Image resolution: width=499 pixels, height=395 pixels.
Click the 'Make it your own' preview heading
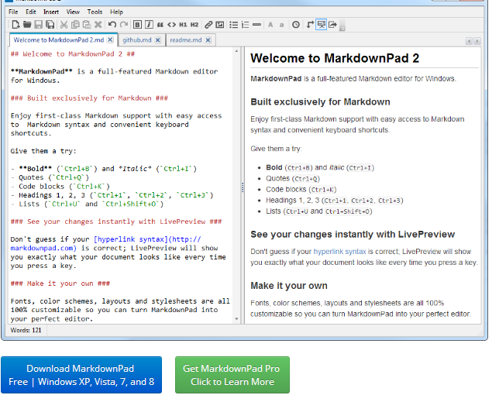(289, 286)
